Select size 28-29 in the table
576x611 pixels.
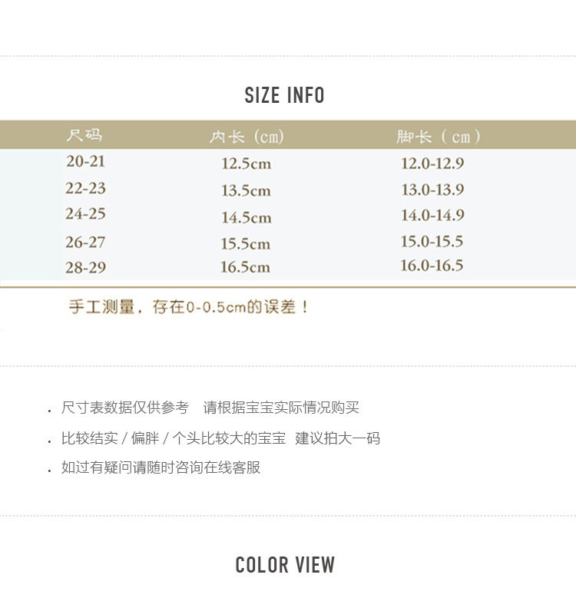pos(85,267)
